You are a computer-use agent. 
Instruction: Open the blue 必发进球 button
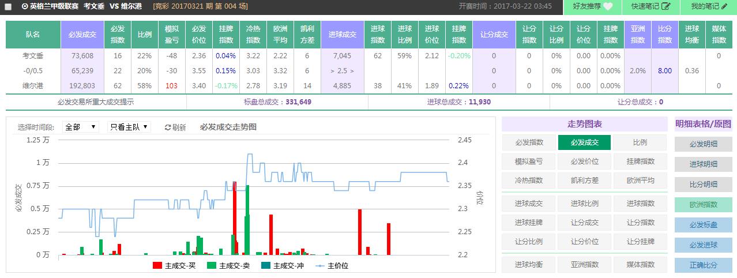(x=704, y=245)
